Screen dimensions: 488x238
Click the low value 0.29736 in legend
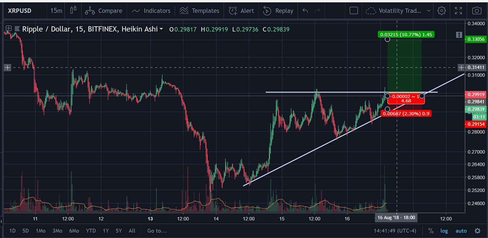coord(247,29)
